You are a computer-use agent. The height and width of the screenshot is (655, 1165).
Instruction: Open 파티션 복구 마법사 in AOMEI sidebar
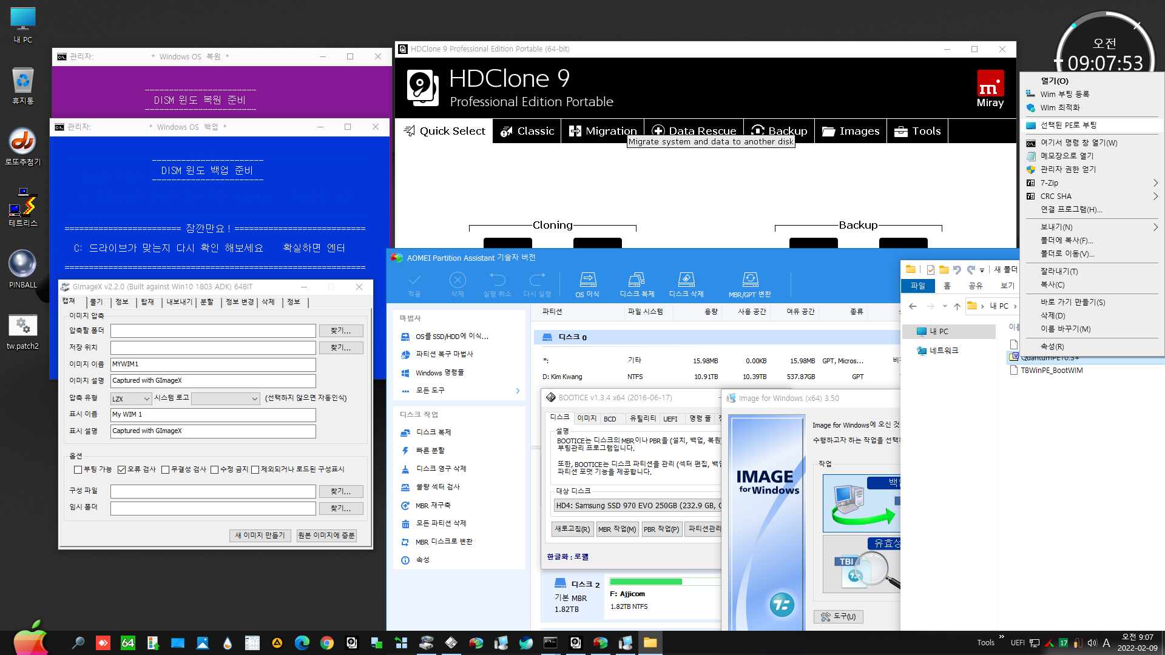(444, 354)
